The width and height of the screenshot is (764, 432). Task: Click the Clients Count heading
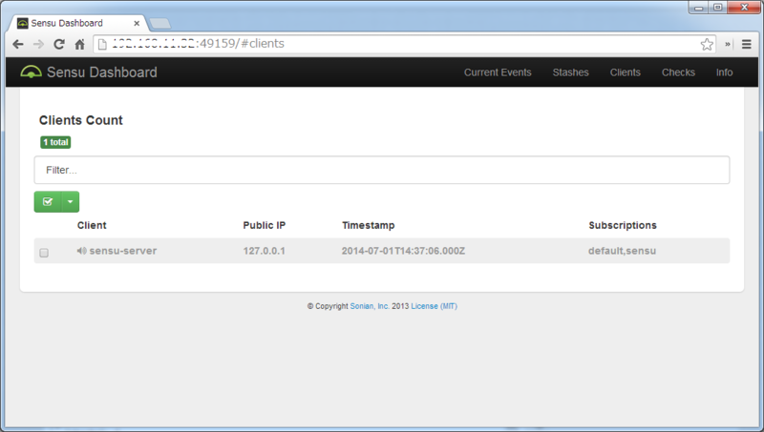pyautogui.click(x=81, y=120)
